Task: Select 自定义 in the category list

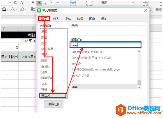Action: tap(53, 95)
